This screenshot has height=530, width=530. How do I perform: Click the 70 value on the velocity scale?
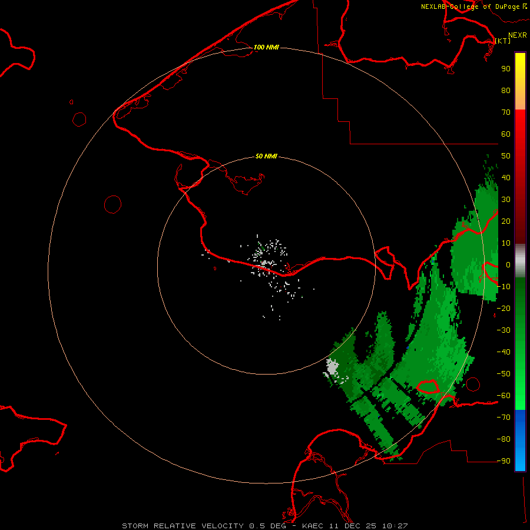pos(506,112)
